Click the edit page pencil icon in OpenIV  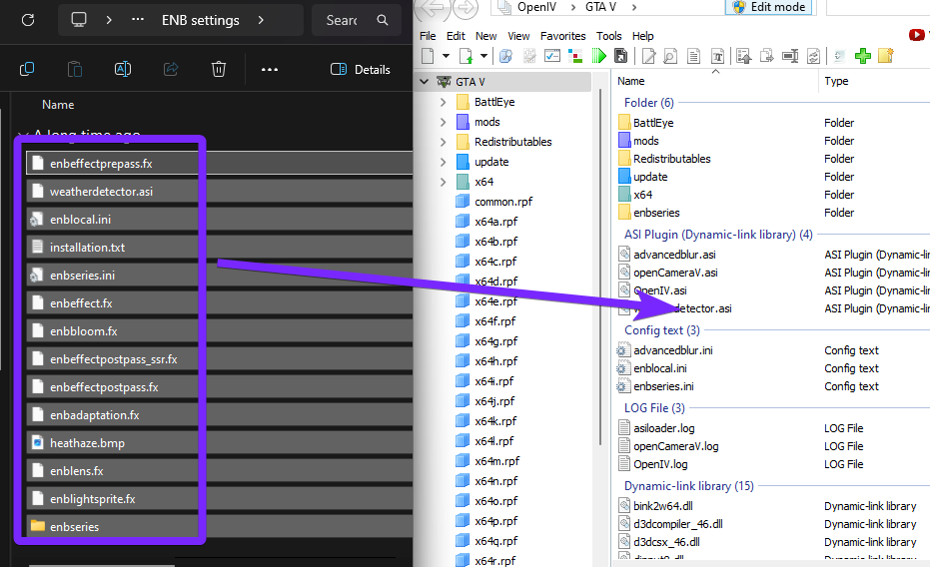(649, 56)
